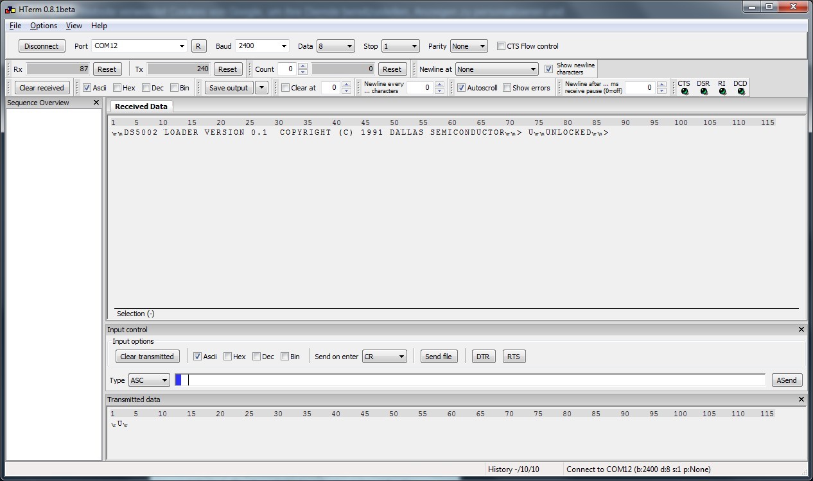Image resolution: width=813 pixels, height=481 pixels.
Task: Enable Hex display for received data
Action: tap(118, 88)
